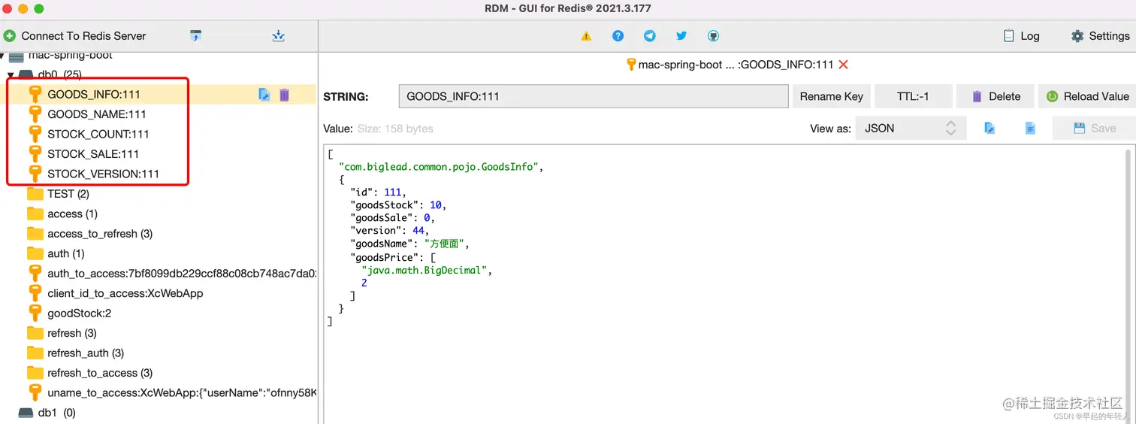Open the Log panel
This screenshot has height=424, width=1136.
(1021, 36)
